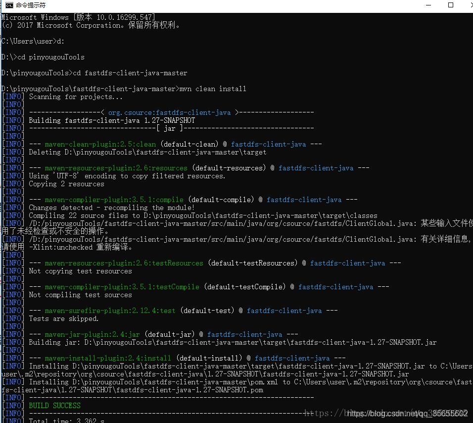This screenshot has width=473, height=423.
Task: Click 'maven-resources-plugin:2.6:testResources' text
Action: pos(124,263)
